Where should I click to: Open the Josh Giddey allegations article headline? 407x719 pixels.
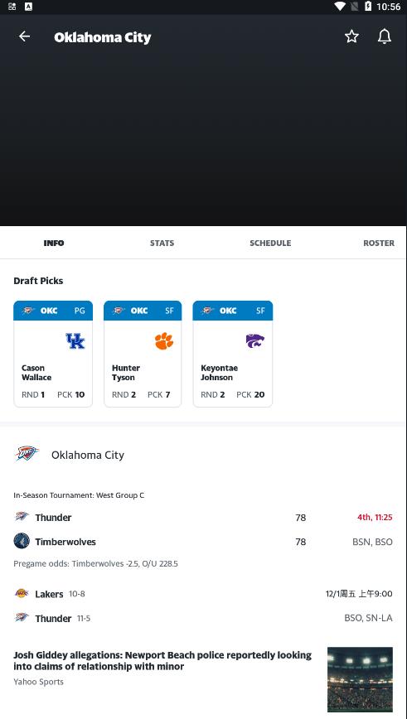coord(162,660)
